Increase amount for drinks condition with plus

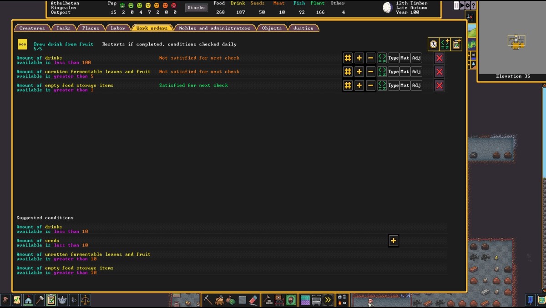tap(359, 58)
